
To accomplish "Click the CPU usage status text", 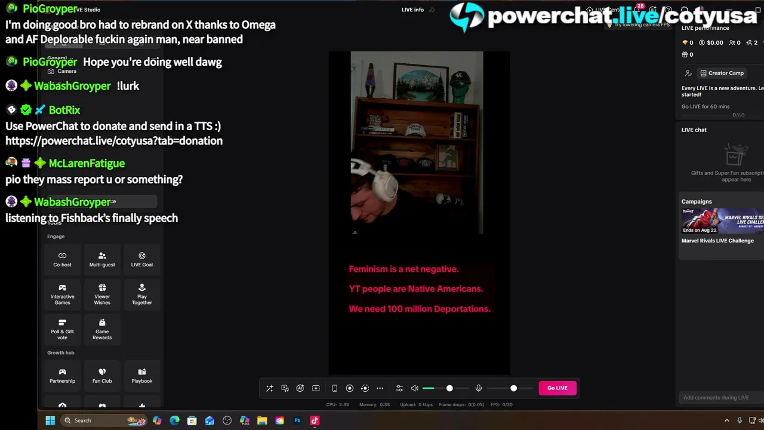I will (337, 405).
